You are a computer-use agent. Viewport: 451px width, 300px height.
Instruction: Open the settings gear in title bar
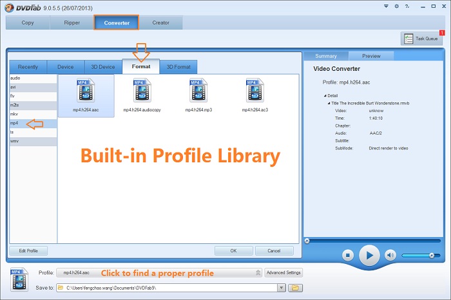[x=397, y=6]
